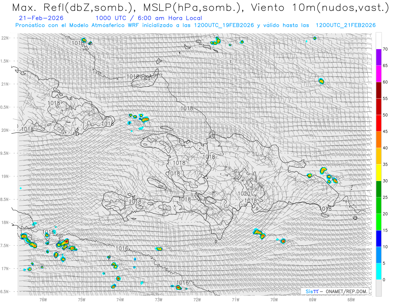This screenshot has height=304, width=394.
Task: Click the "15" colorbar tick label
Action: tap(385, 231)
